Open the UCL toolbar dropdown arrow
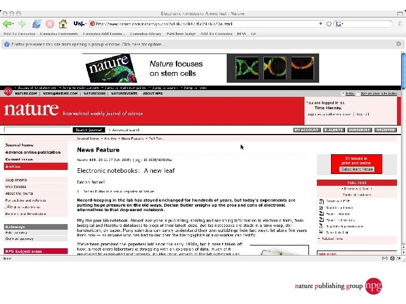Screen dimensions: 406x304 click(86, 24)
